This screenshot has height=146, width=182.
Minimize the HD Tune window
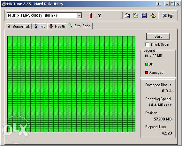coord(167,4)
